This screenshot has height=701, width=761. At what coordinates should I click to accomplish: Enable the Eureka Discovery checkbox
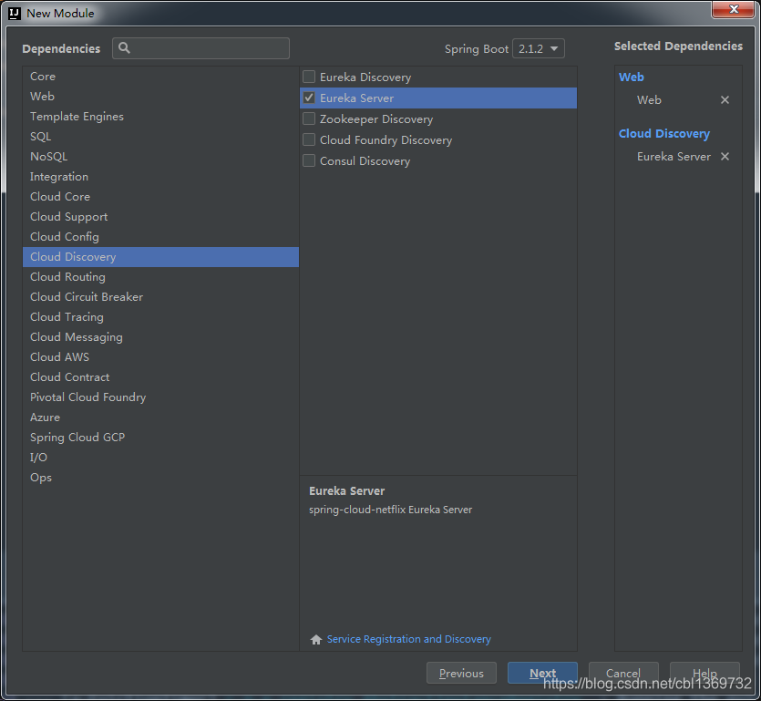[x=309, y=77]
